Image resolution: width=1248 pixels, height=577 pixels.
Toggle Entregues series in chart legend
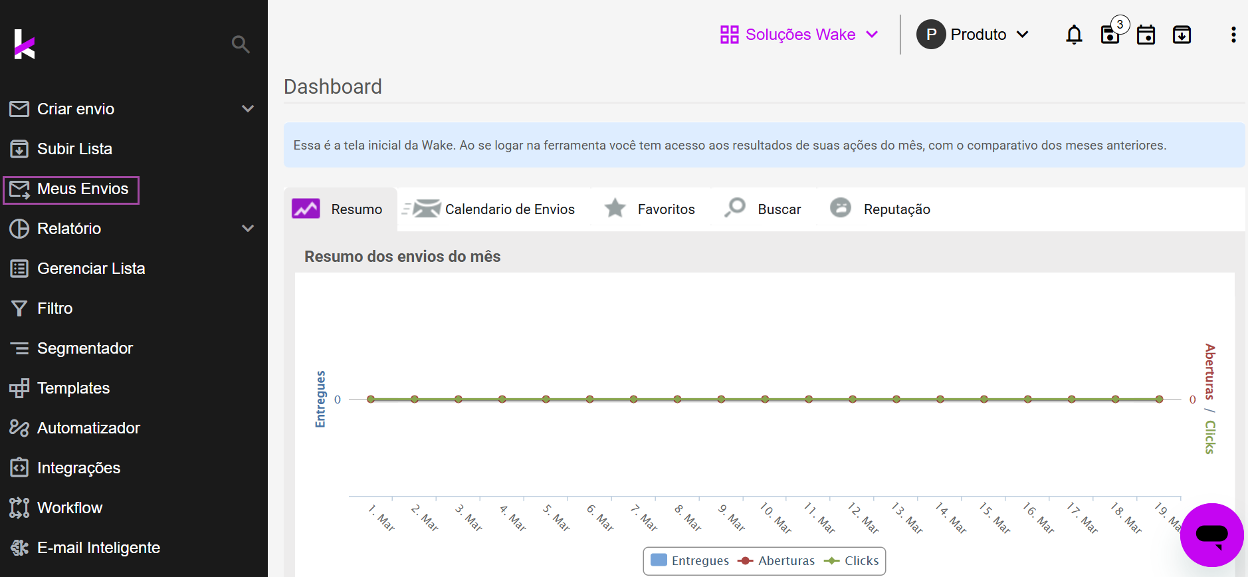[x=690, y=560]
